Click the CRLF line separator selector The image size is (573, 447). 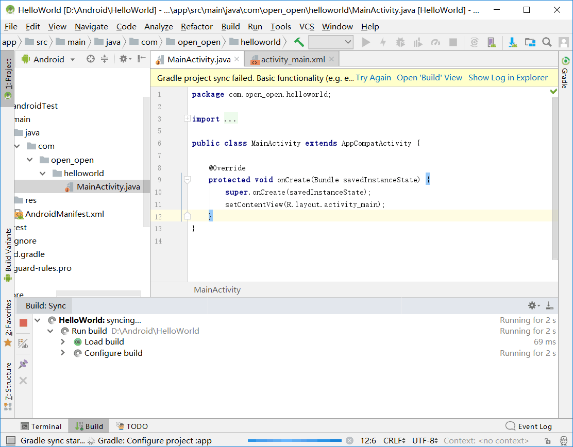coord(394,441)
